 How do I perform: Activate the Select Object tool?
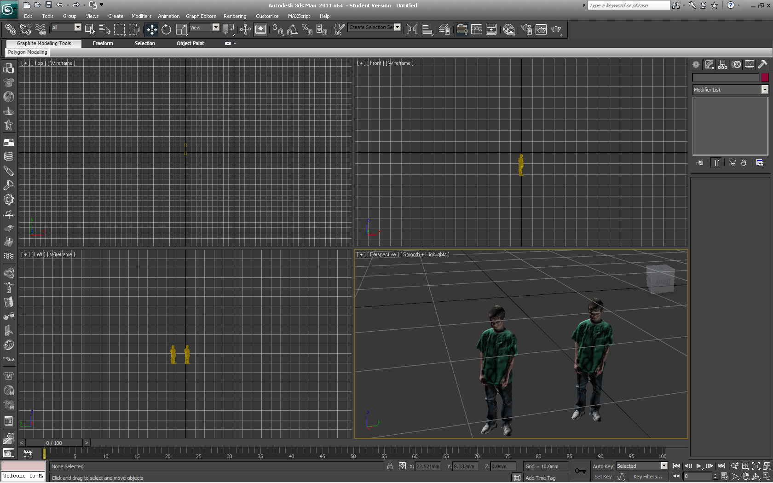(90, 29)
